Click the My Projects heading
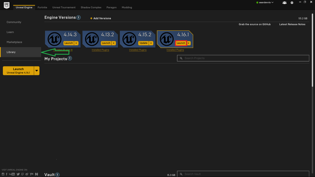 coord(56,59)
